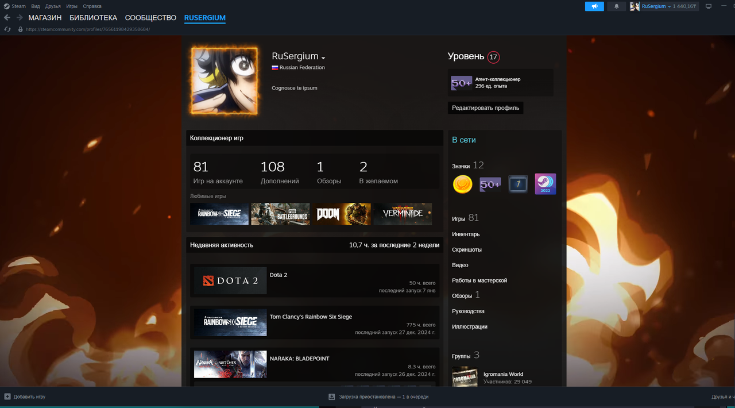Click the Big Picture mode monitor icon
Viewport: 735px width, 408px height.
coord(708,6)
